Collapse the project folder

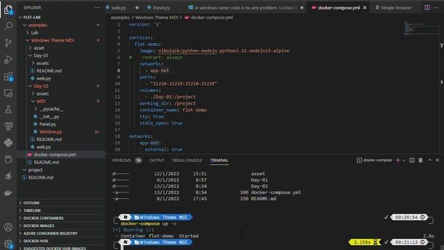coord(35,169)
